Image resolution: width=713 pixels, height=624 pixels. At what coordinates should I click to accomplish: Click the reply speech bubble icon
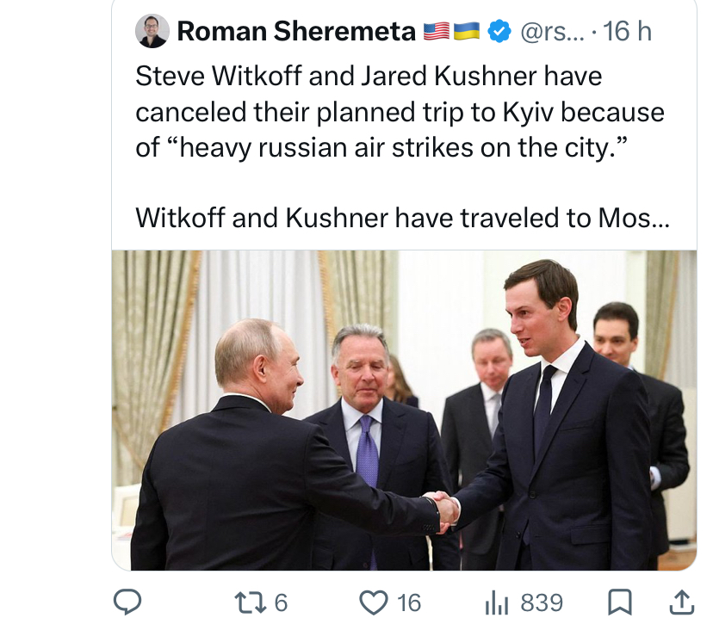point(127,602)
